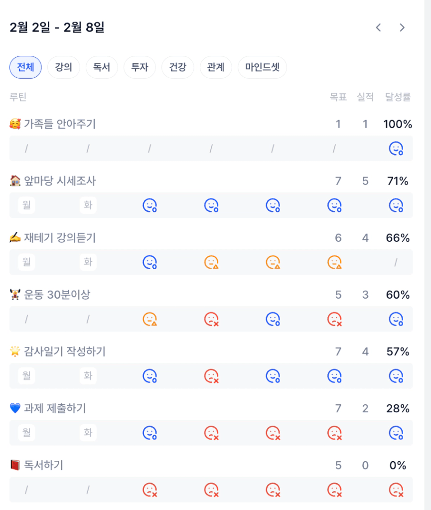Open the 독서하기 routine title
This screenshot has width=431, height=510.
pos(43,465)
